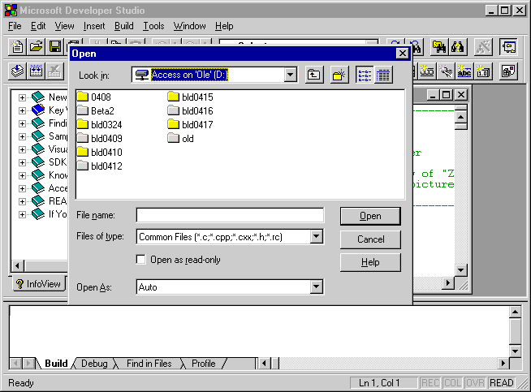
Task: Click the Help button in dialog
Action: coord(370,262)
